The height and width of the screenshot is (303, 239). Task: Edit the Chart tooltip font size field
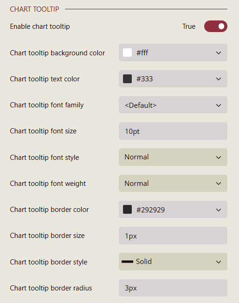[173, 131]
